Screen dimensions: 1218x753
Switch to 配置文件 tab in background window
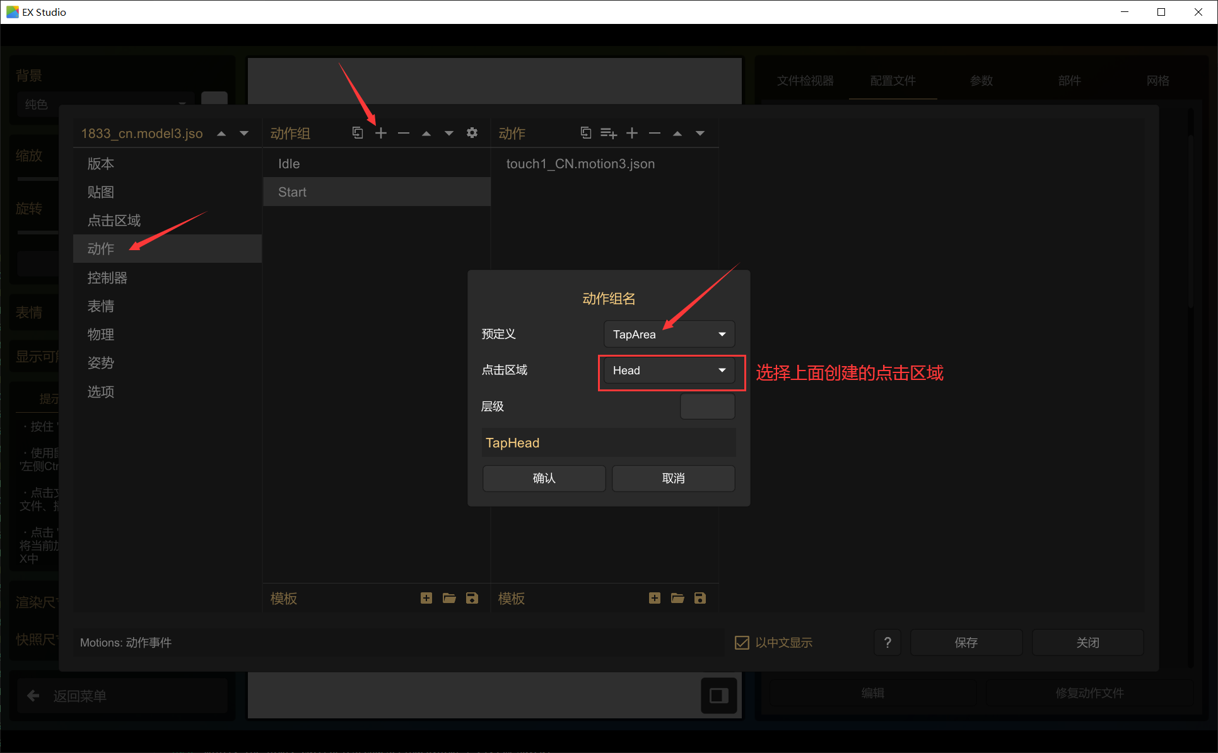893,81
